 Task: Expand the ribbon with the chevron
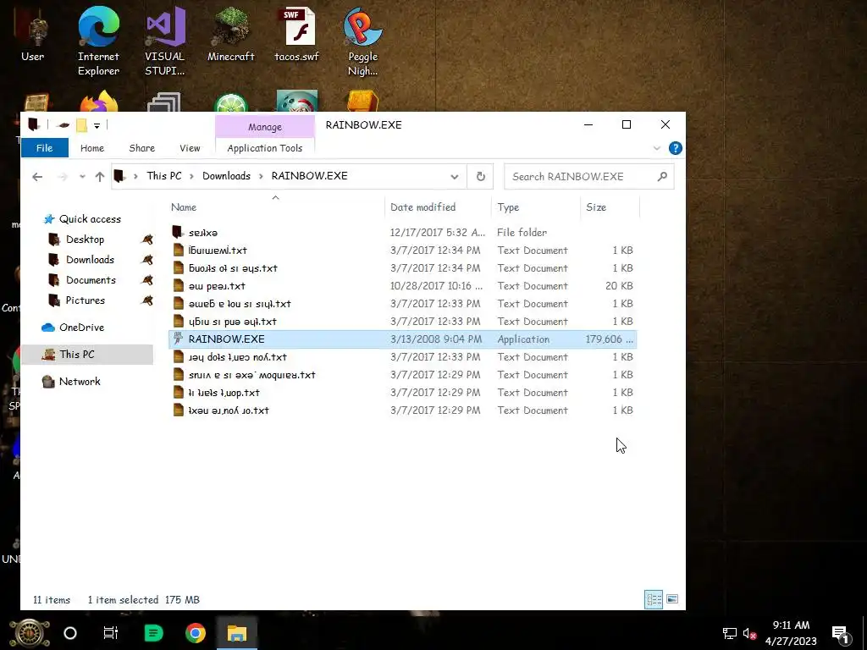(x=656, y=148)
